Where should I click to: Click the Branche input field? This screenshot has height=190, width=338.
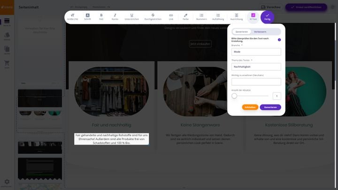tap(256, 52)
